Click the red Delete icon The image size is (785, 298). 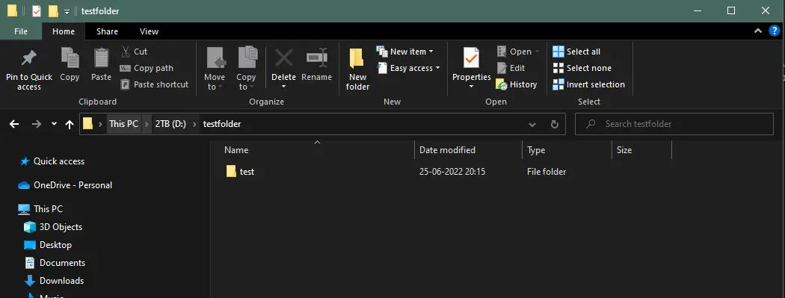click(x=284, y=58)
